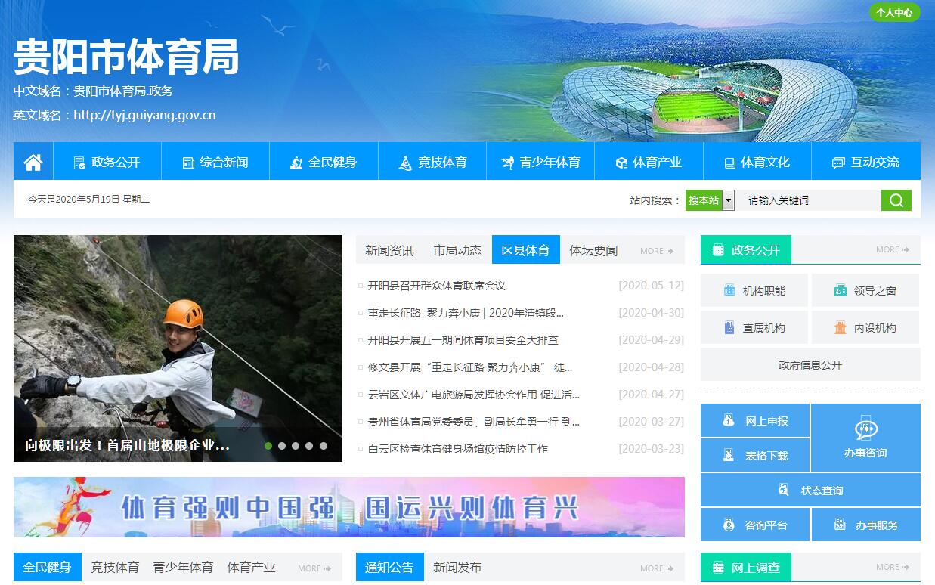The height and width of the screenshot is (585, 935).
Task: Select the 区县体育 tab
Action: 526,250
